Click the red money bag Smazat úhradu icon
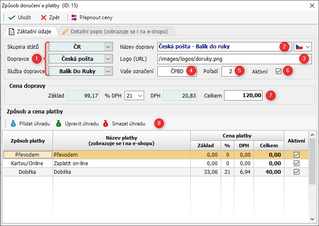 (x=106, y=123)
